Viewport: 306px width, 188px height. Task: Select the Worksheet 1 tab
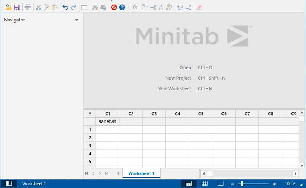141,173
